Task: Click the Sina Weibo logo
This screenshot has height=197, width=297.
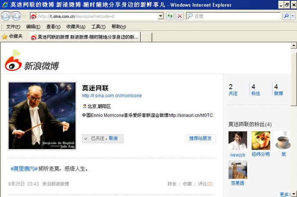Action: click(x=32, y=61)
